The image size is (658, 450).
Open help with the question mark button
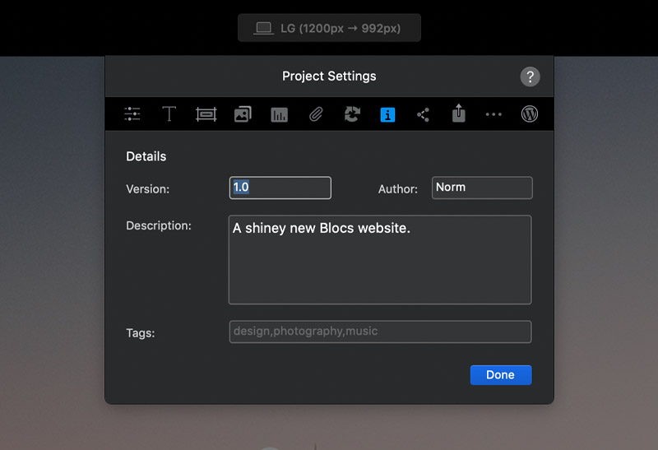point(530,77)
